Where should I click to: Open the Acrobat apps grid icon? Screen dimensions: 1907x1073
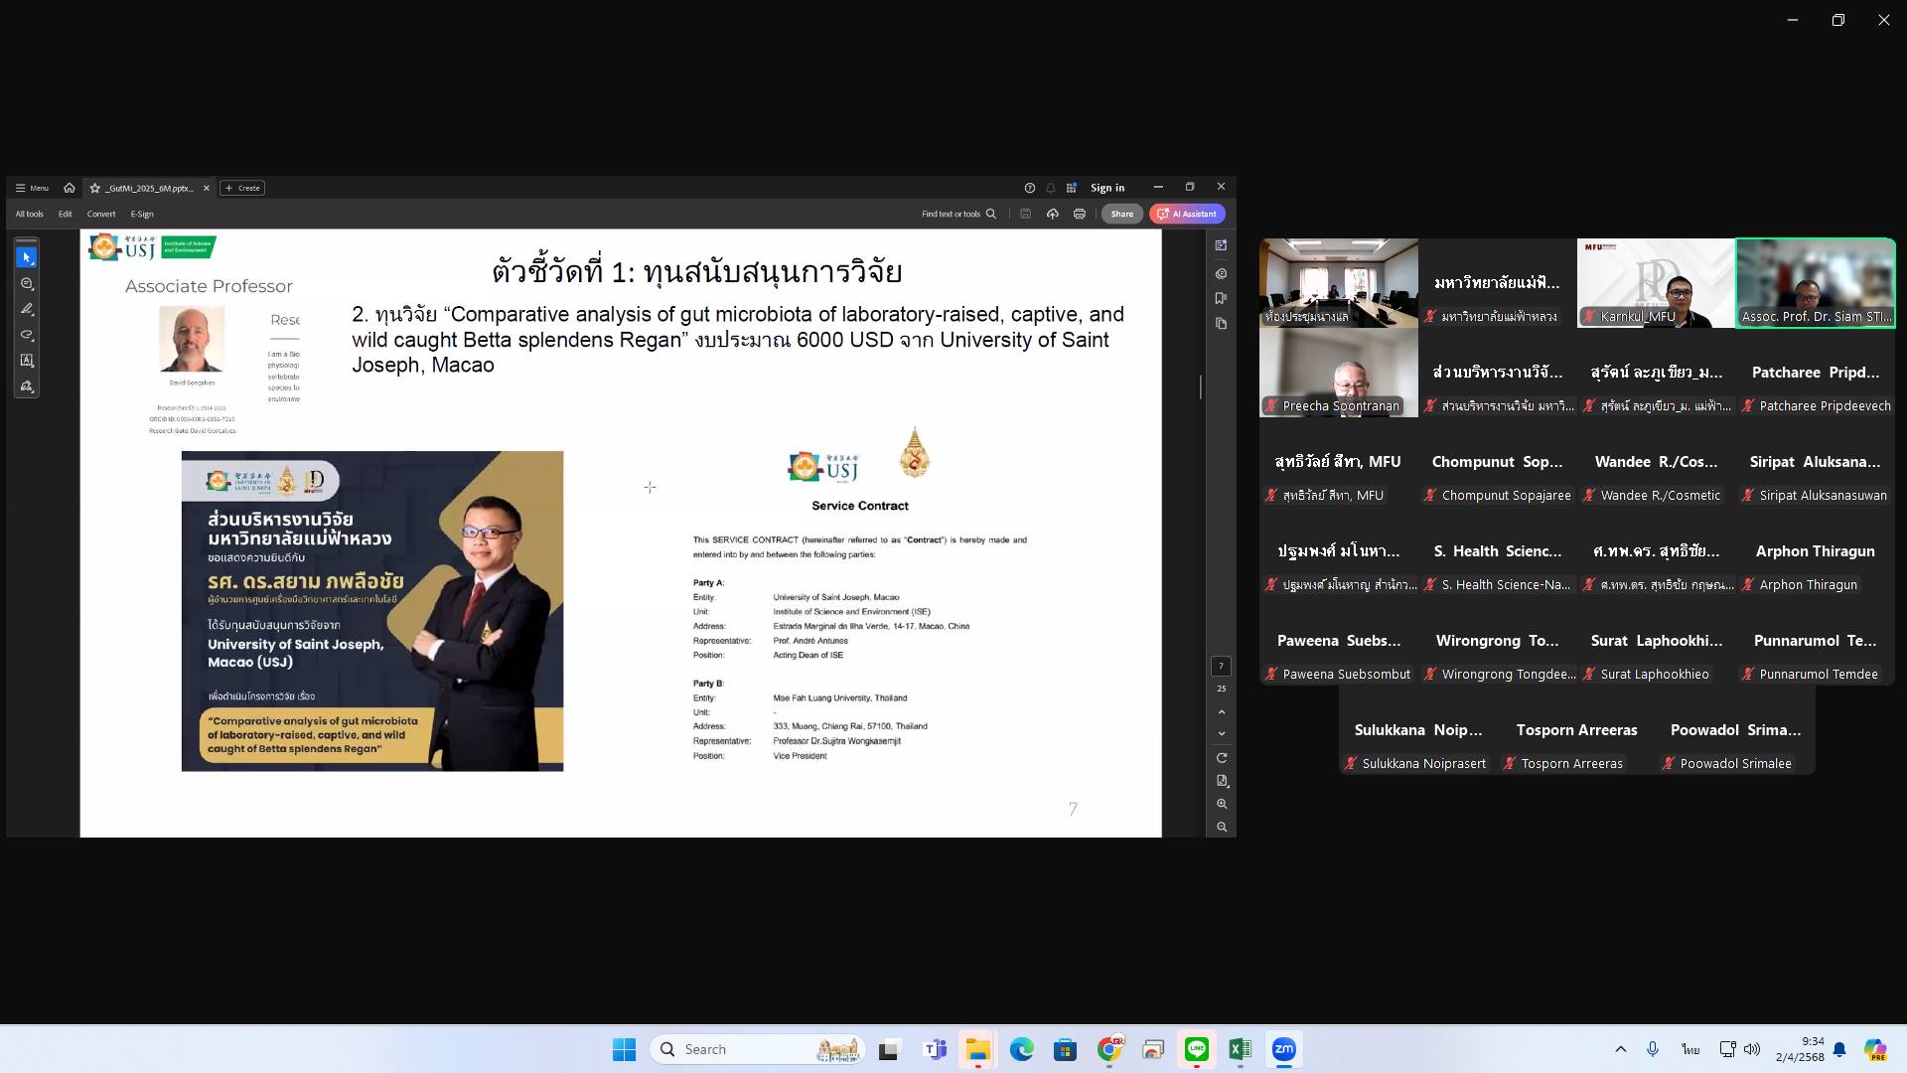pyautogui.click(x=1072, y=188)
